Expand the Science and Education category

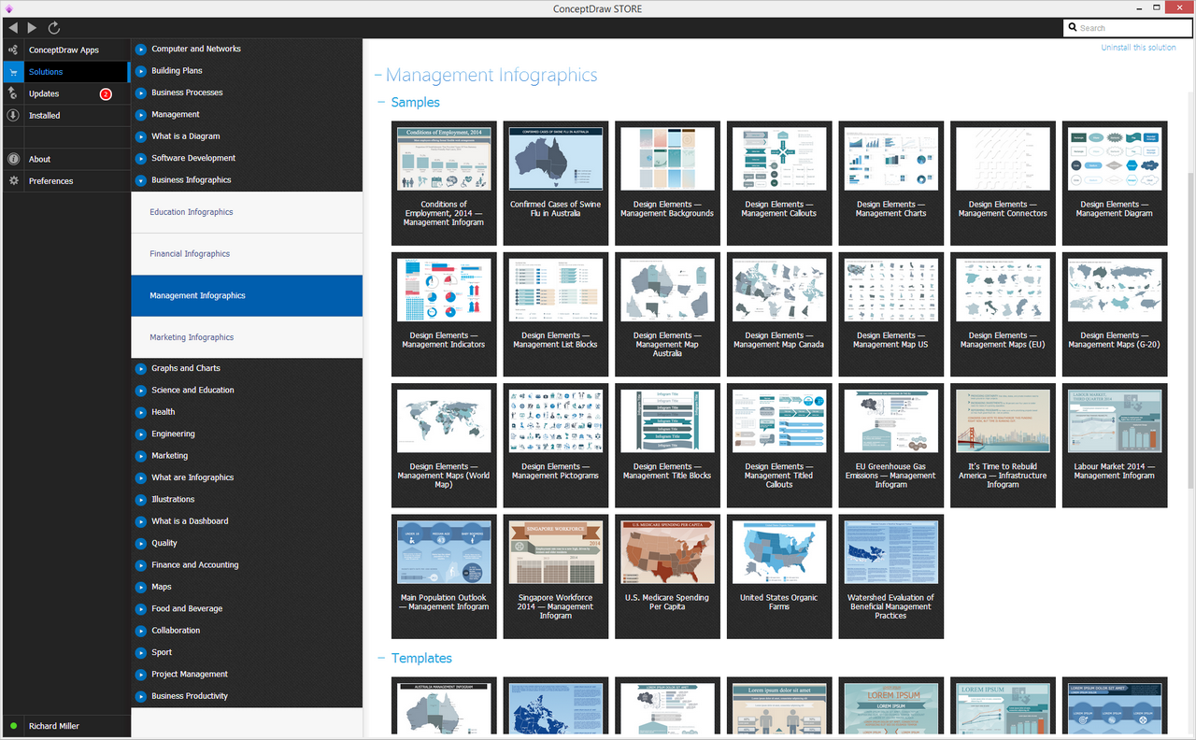[x=141, y=391]
